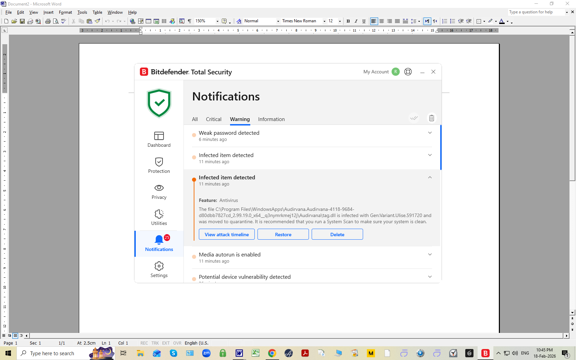
Task: Toggle Italic formatting
Action: pyautogui.click(x=356, y=21)
